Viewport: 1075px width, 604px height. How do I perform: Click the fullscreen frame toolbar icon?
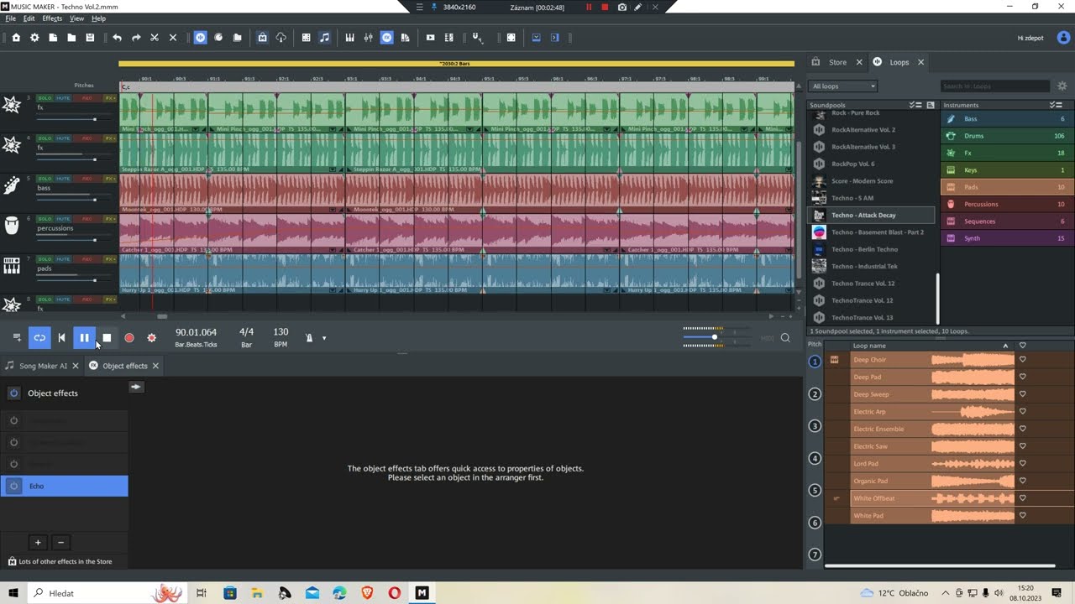(511, 38)
